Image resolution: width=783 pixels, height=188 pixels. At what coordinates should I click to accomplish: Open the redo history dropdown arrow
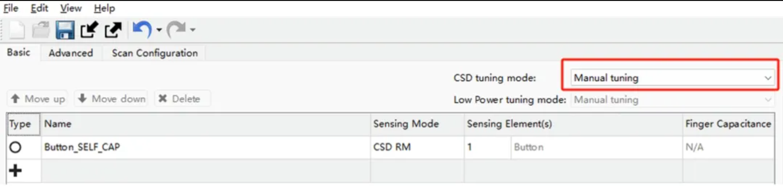(x=192, y=30)
